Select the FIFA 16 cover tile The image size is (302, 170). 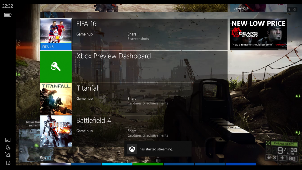56,34
